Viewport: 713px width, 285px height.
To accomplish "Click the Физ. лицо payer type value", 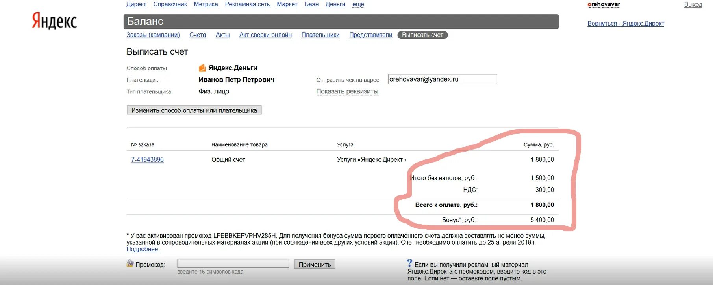I will (x=214, y=91).
